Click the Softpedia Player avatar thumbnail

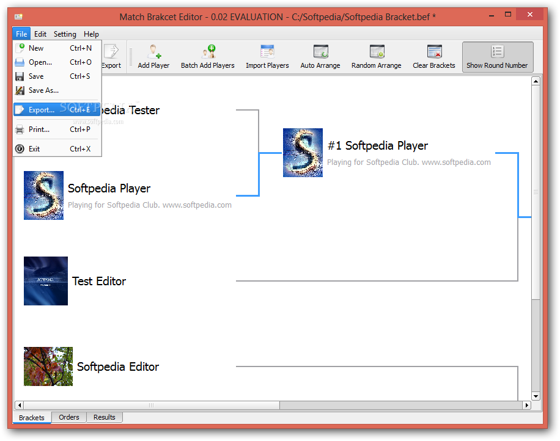(x=43, y=195)
